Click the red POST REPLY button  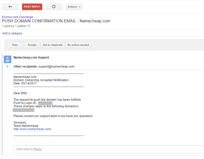[x=32, y=7]
